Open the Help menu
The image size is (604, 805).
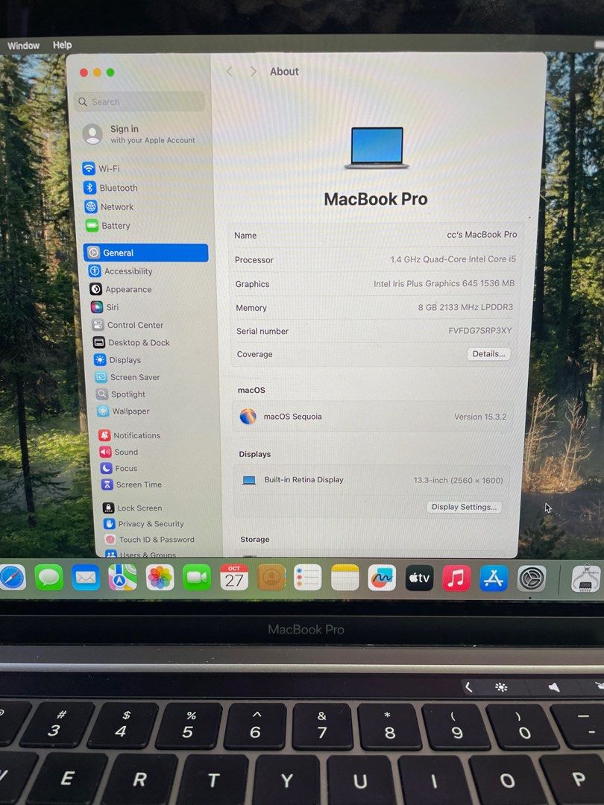63,45
